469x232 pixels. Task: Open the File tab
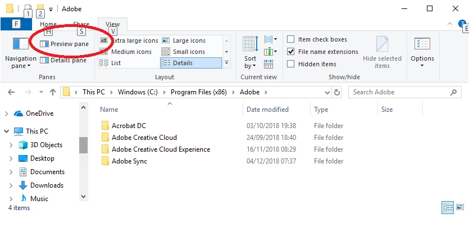pos(16,24)
